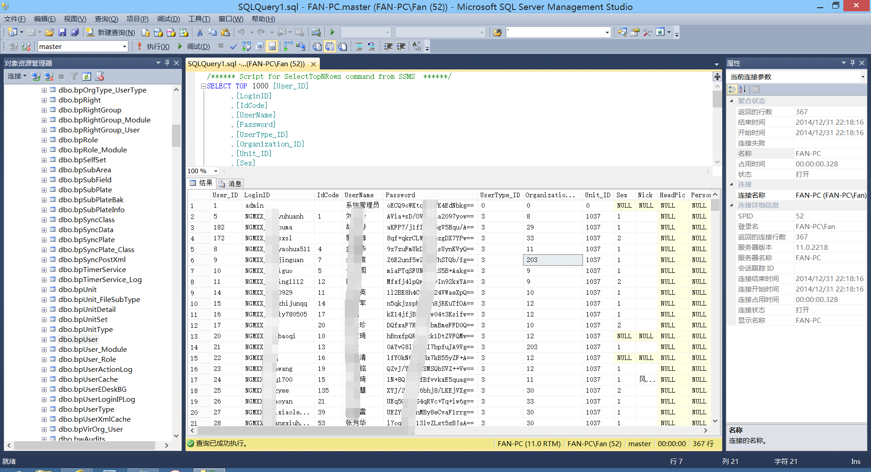The height and width of the screenshot is (472, 871).
Task: Click the Database Engine Query icon
Action: click(146, 32)
